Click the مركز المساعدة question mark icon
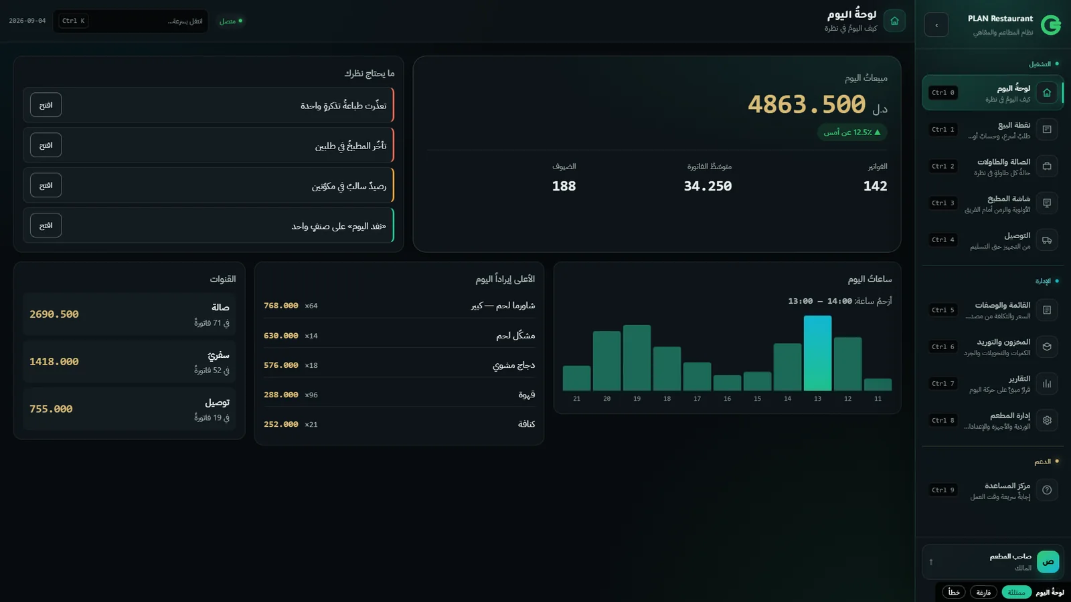 pos(1047,490)
